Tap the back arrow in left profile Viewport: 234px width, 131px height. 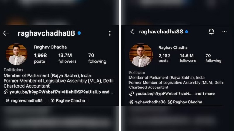coord(6,33)
